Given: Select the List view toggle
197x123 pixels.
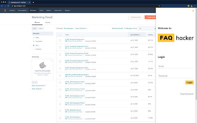Looking at the screenshot, I should [x=34, y=29].
